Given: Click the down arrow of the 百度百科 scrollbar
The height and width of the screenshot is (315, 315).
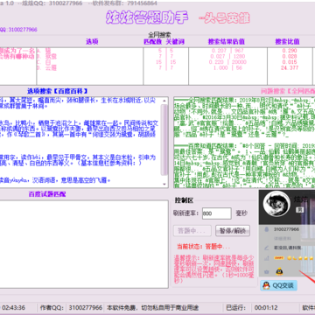Looking at the screenshot, I should 164,184.
